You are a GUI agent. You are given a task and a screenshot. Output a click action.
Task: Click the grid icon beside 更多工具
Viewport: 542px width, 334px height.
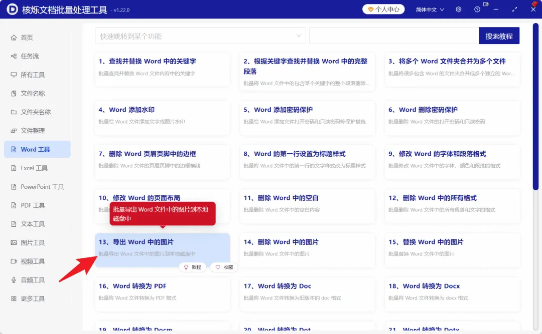tap(14, 298)
